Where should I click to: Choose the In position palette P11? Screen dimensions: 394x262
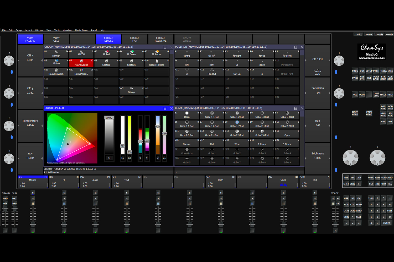tap(187, 72)
